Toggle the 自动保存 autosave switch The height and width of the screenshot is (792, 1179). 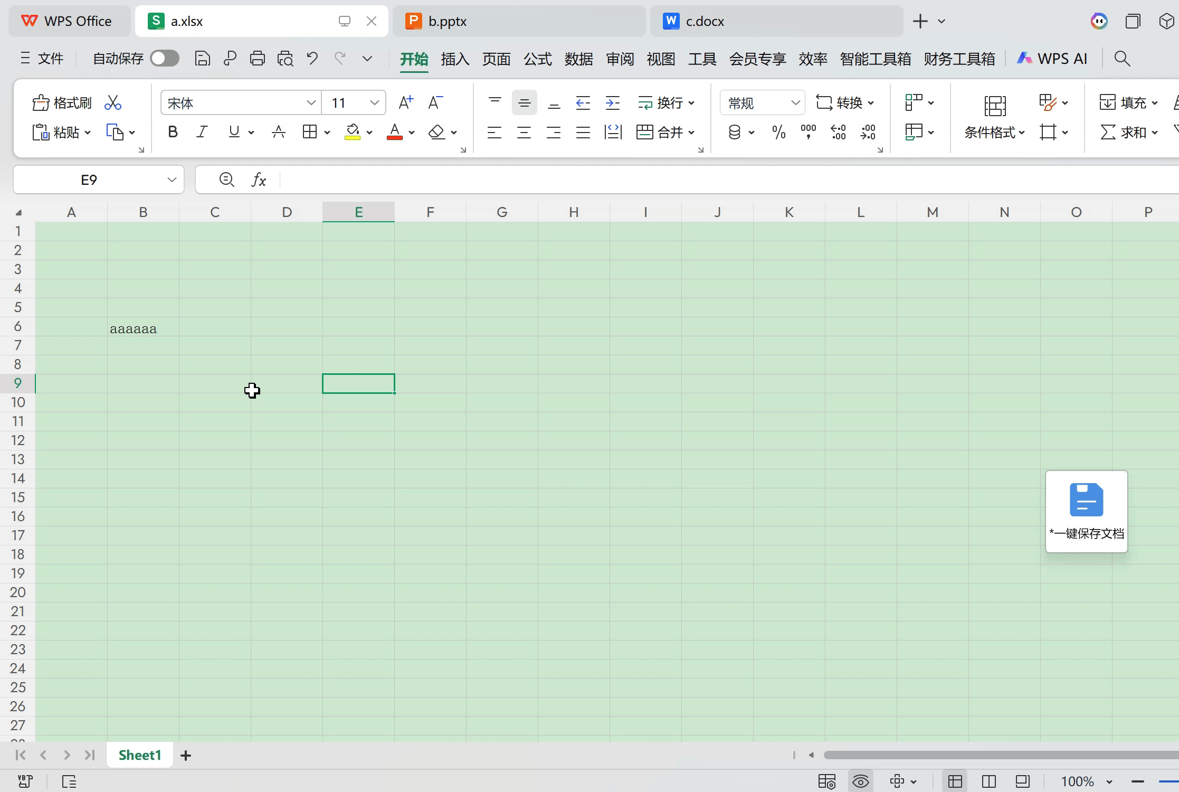pyautogui.click(x=165, y=58)
